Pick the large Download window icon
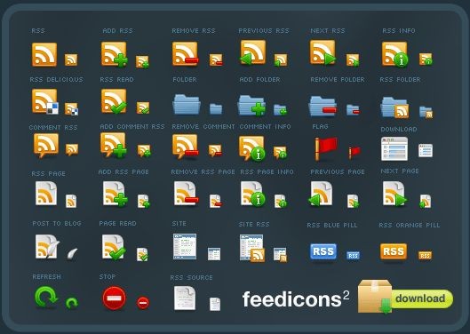 [394, 148]
